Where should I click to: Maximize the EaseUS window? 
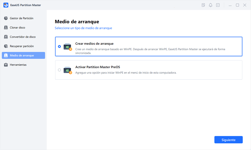(237, 5)
